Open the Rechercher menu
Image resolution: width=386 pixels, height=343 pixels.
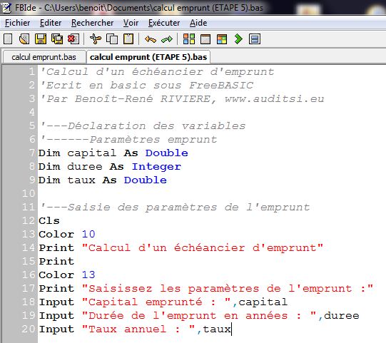point(92,23)
